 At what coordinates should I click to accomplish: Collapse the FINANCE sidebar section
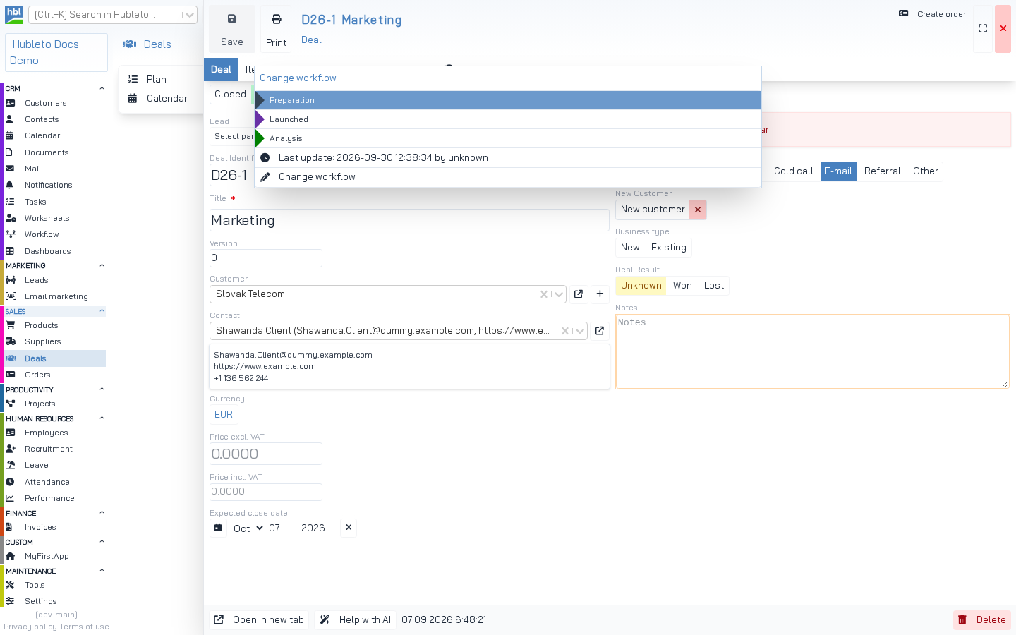[102, 514]
